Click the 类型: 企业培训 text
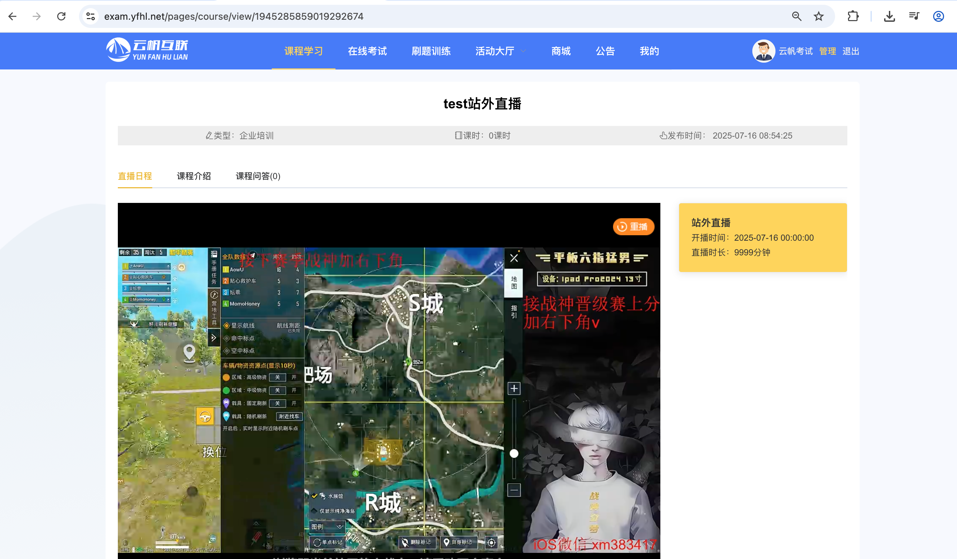Image resolution: width=957 pixels, height=559 pixels. point(239,135)
